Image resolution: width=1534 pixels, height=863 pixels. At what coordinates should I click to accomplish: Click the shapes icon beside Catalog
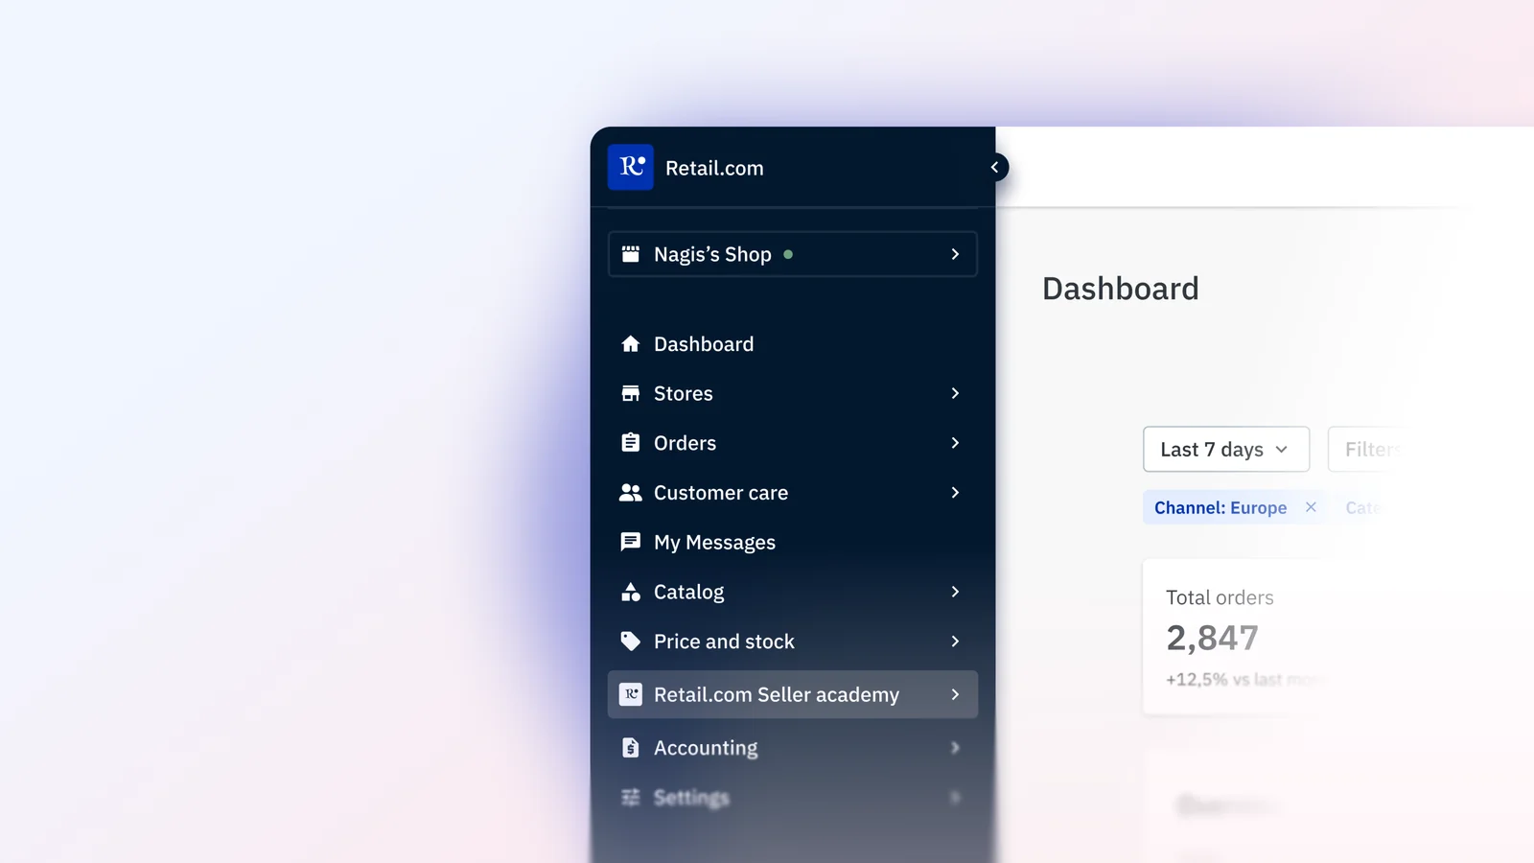click(631, 592)
